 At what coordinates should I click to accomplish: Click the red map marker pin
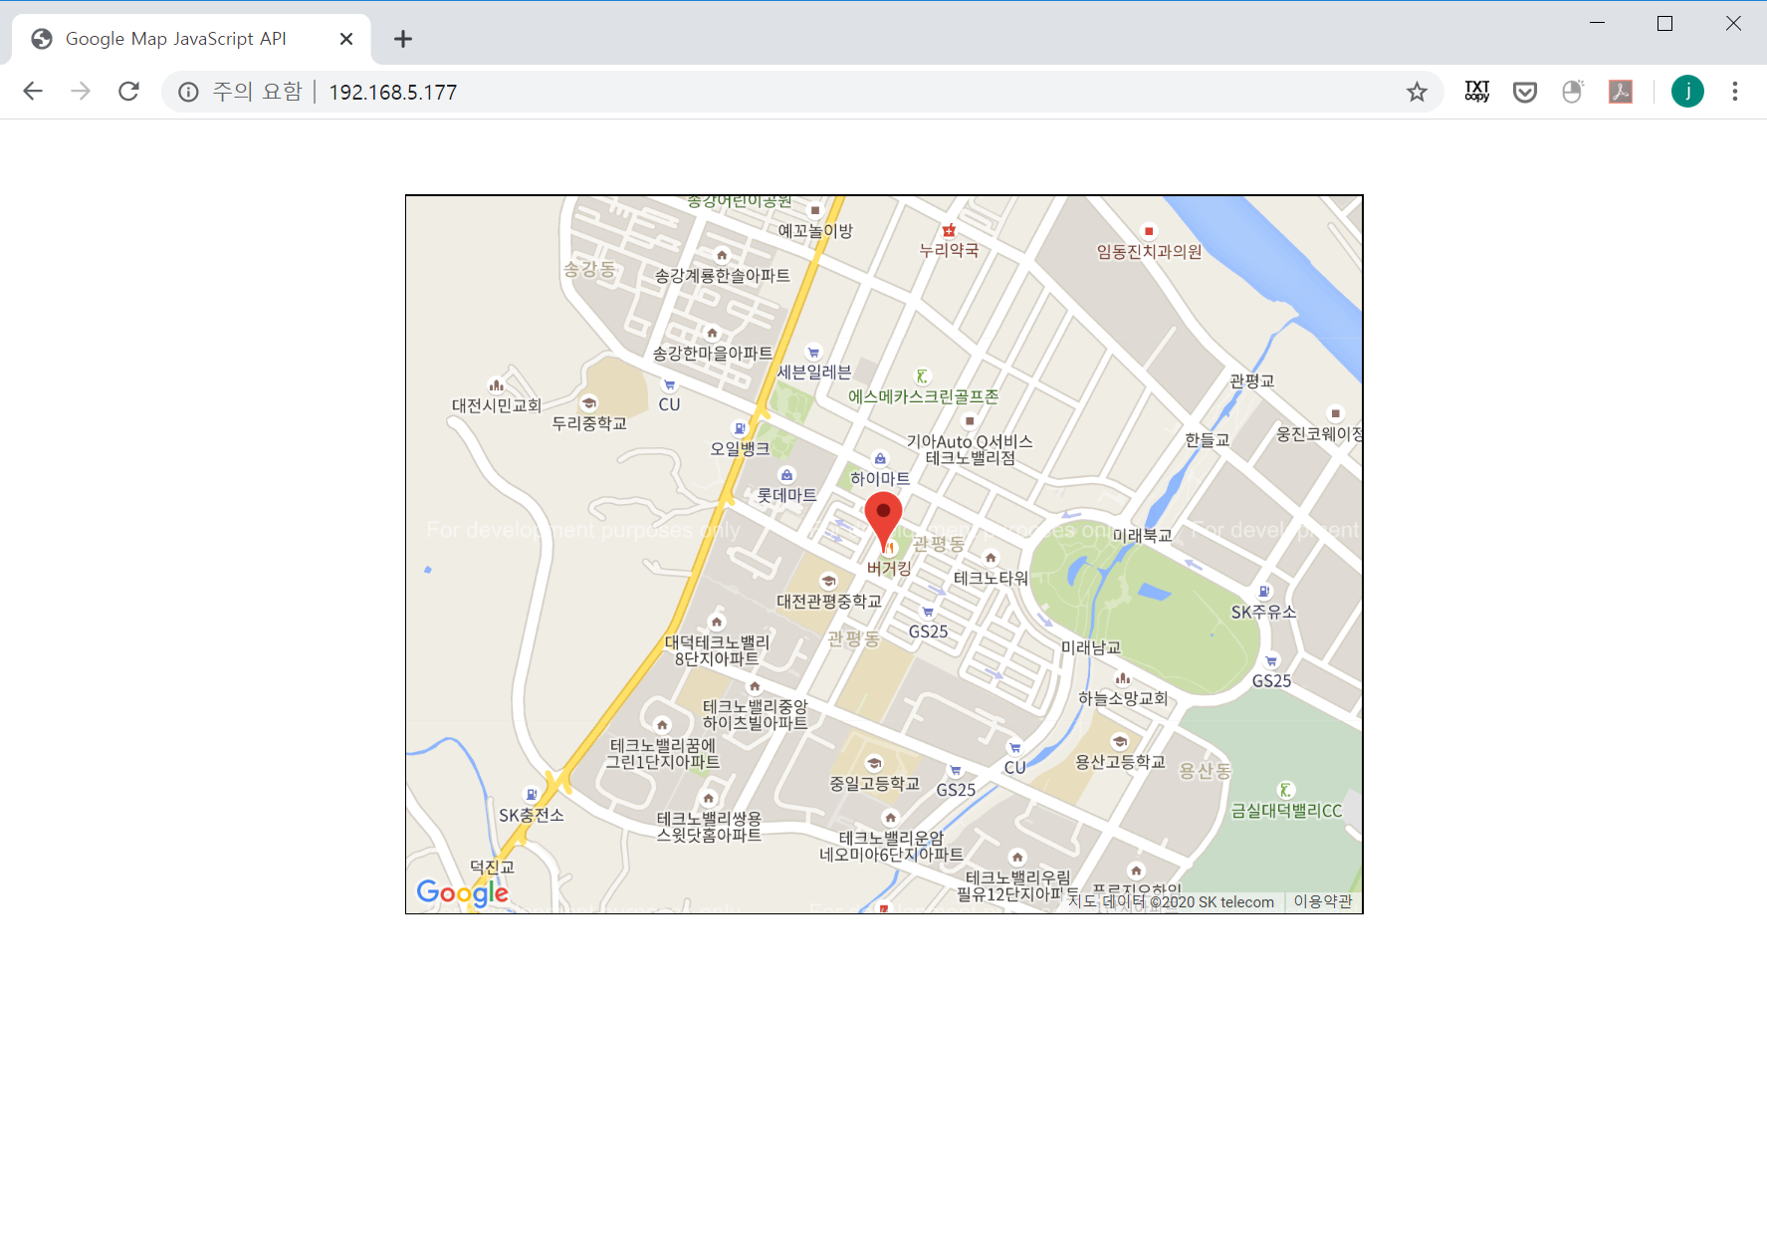point(883,520)
